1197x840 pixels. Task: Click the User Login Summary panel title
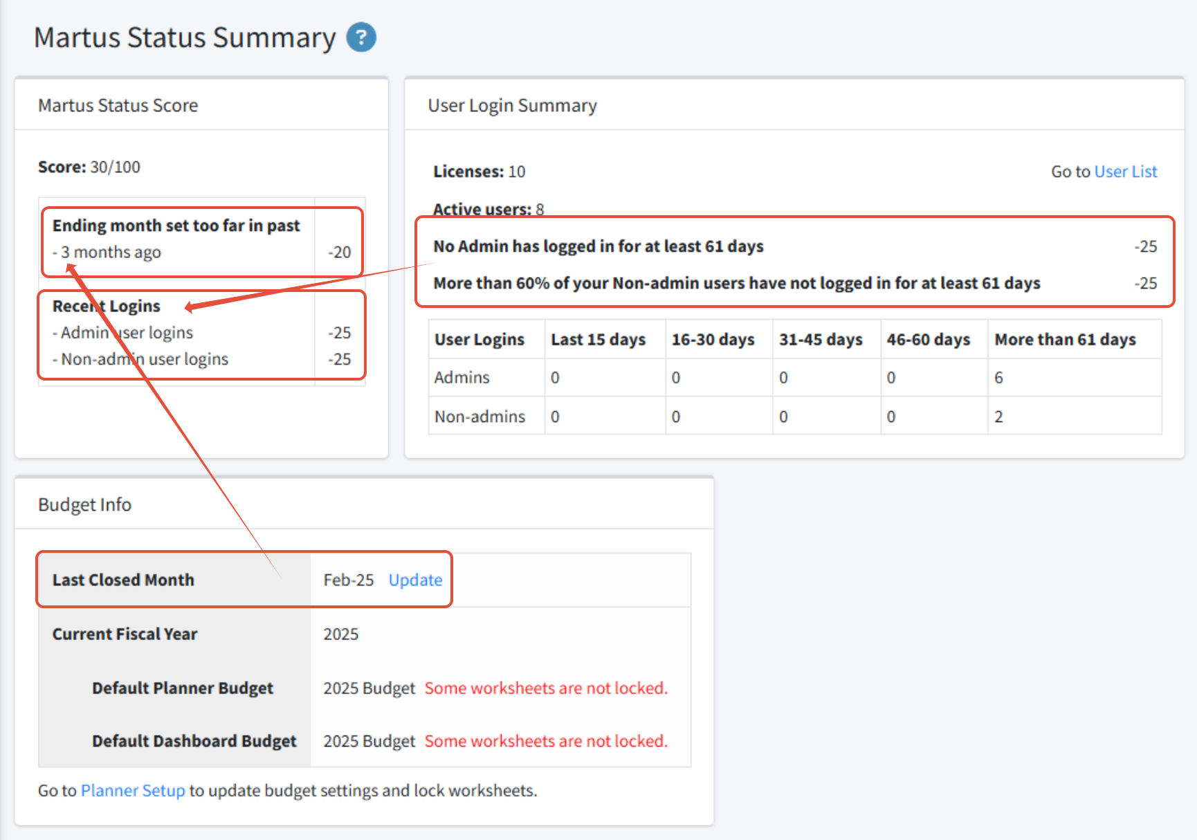coord(512,105)
